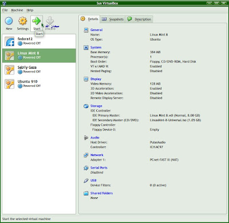The width and height of the screenshot is (229, 223).
Task: Click the USB section plug icon
Action: pyautogui.click(x=86, y=181)
